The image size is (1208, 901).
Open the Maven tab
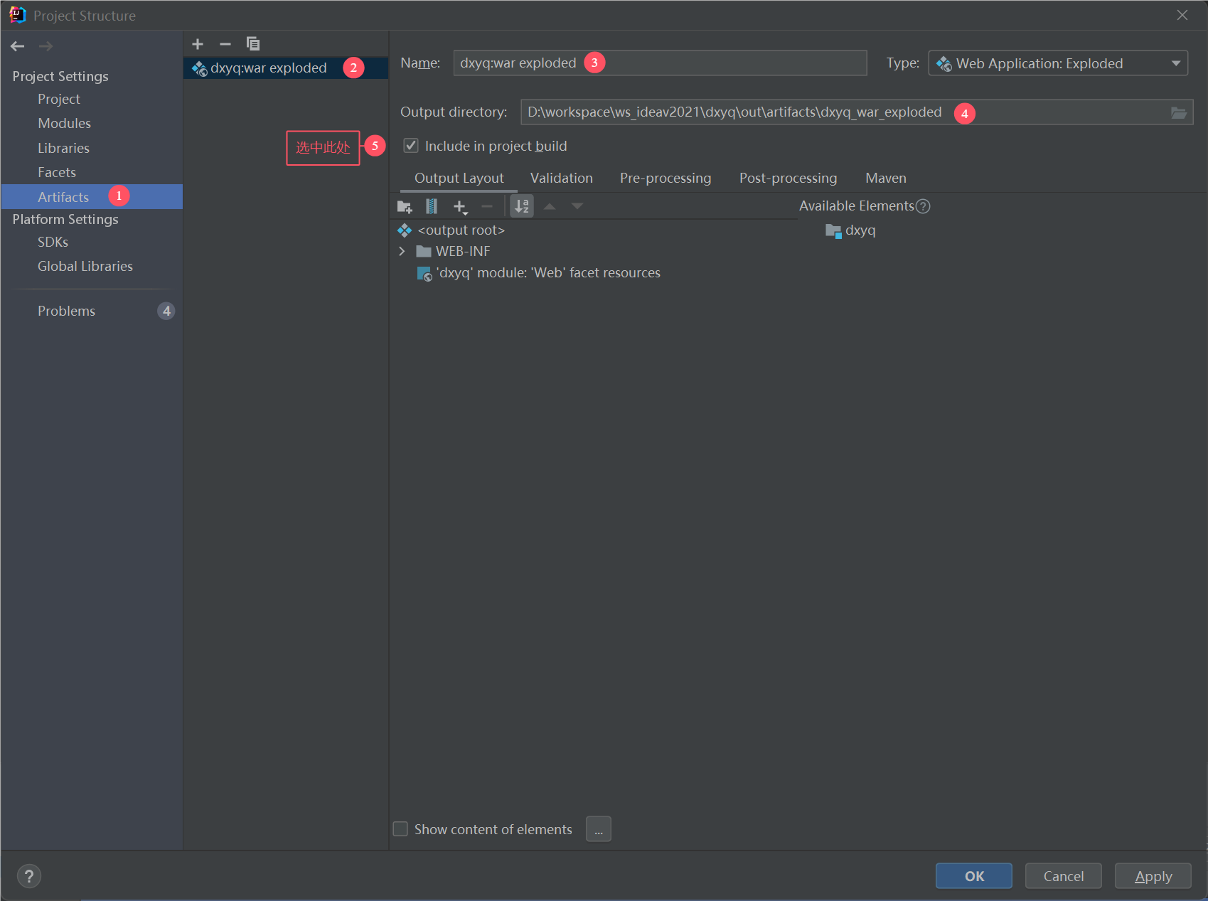[x=885, y=178]
